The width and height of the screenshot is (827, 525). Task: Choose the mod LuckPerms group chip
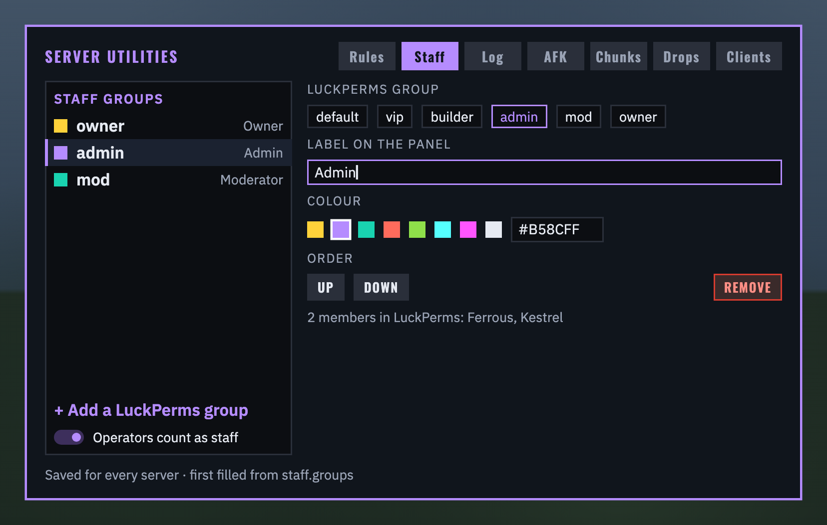(x=578, y=117)
